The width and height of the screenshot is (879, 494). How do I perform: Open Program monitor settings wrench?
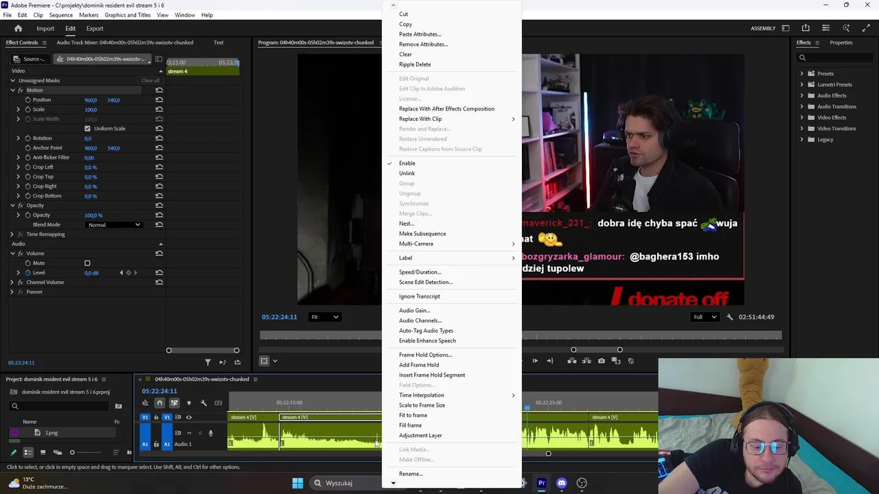(730, 317)
